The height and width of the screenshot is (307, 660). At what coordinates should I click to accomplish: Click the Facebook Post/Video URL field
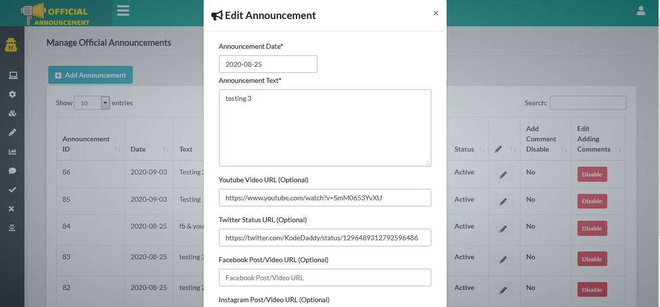(325, 278)
